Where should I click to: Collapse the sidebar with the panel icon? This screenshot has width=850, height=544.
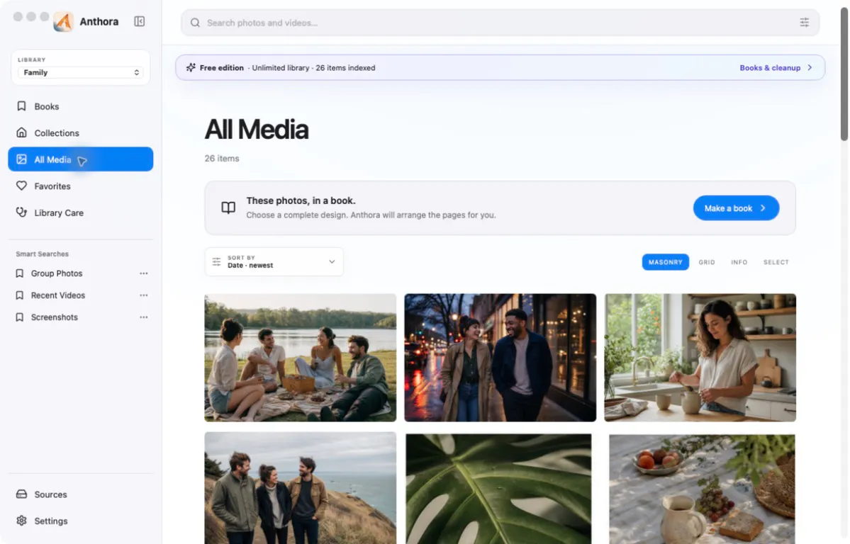tap(140, 22)
